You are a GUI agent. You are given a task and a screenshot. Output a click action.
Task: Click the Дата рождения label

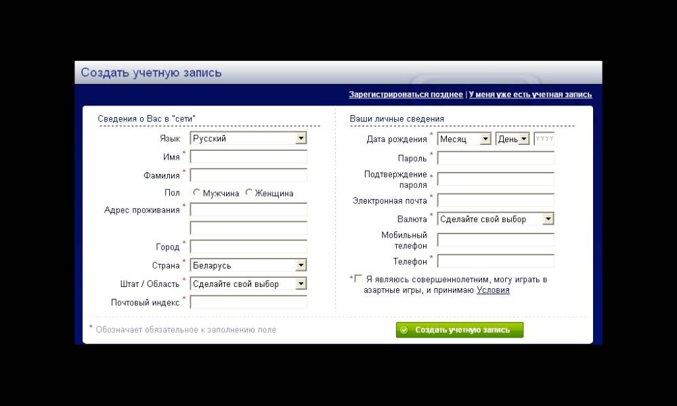click(396, 139)
